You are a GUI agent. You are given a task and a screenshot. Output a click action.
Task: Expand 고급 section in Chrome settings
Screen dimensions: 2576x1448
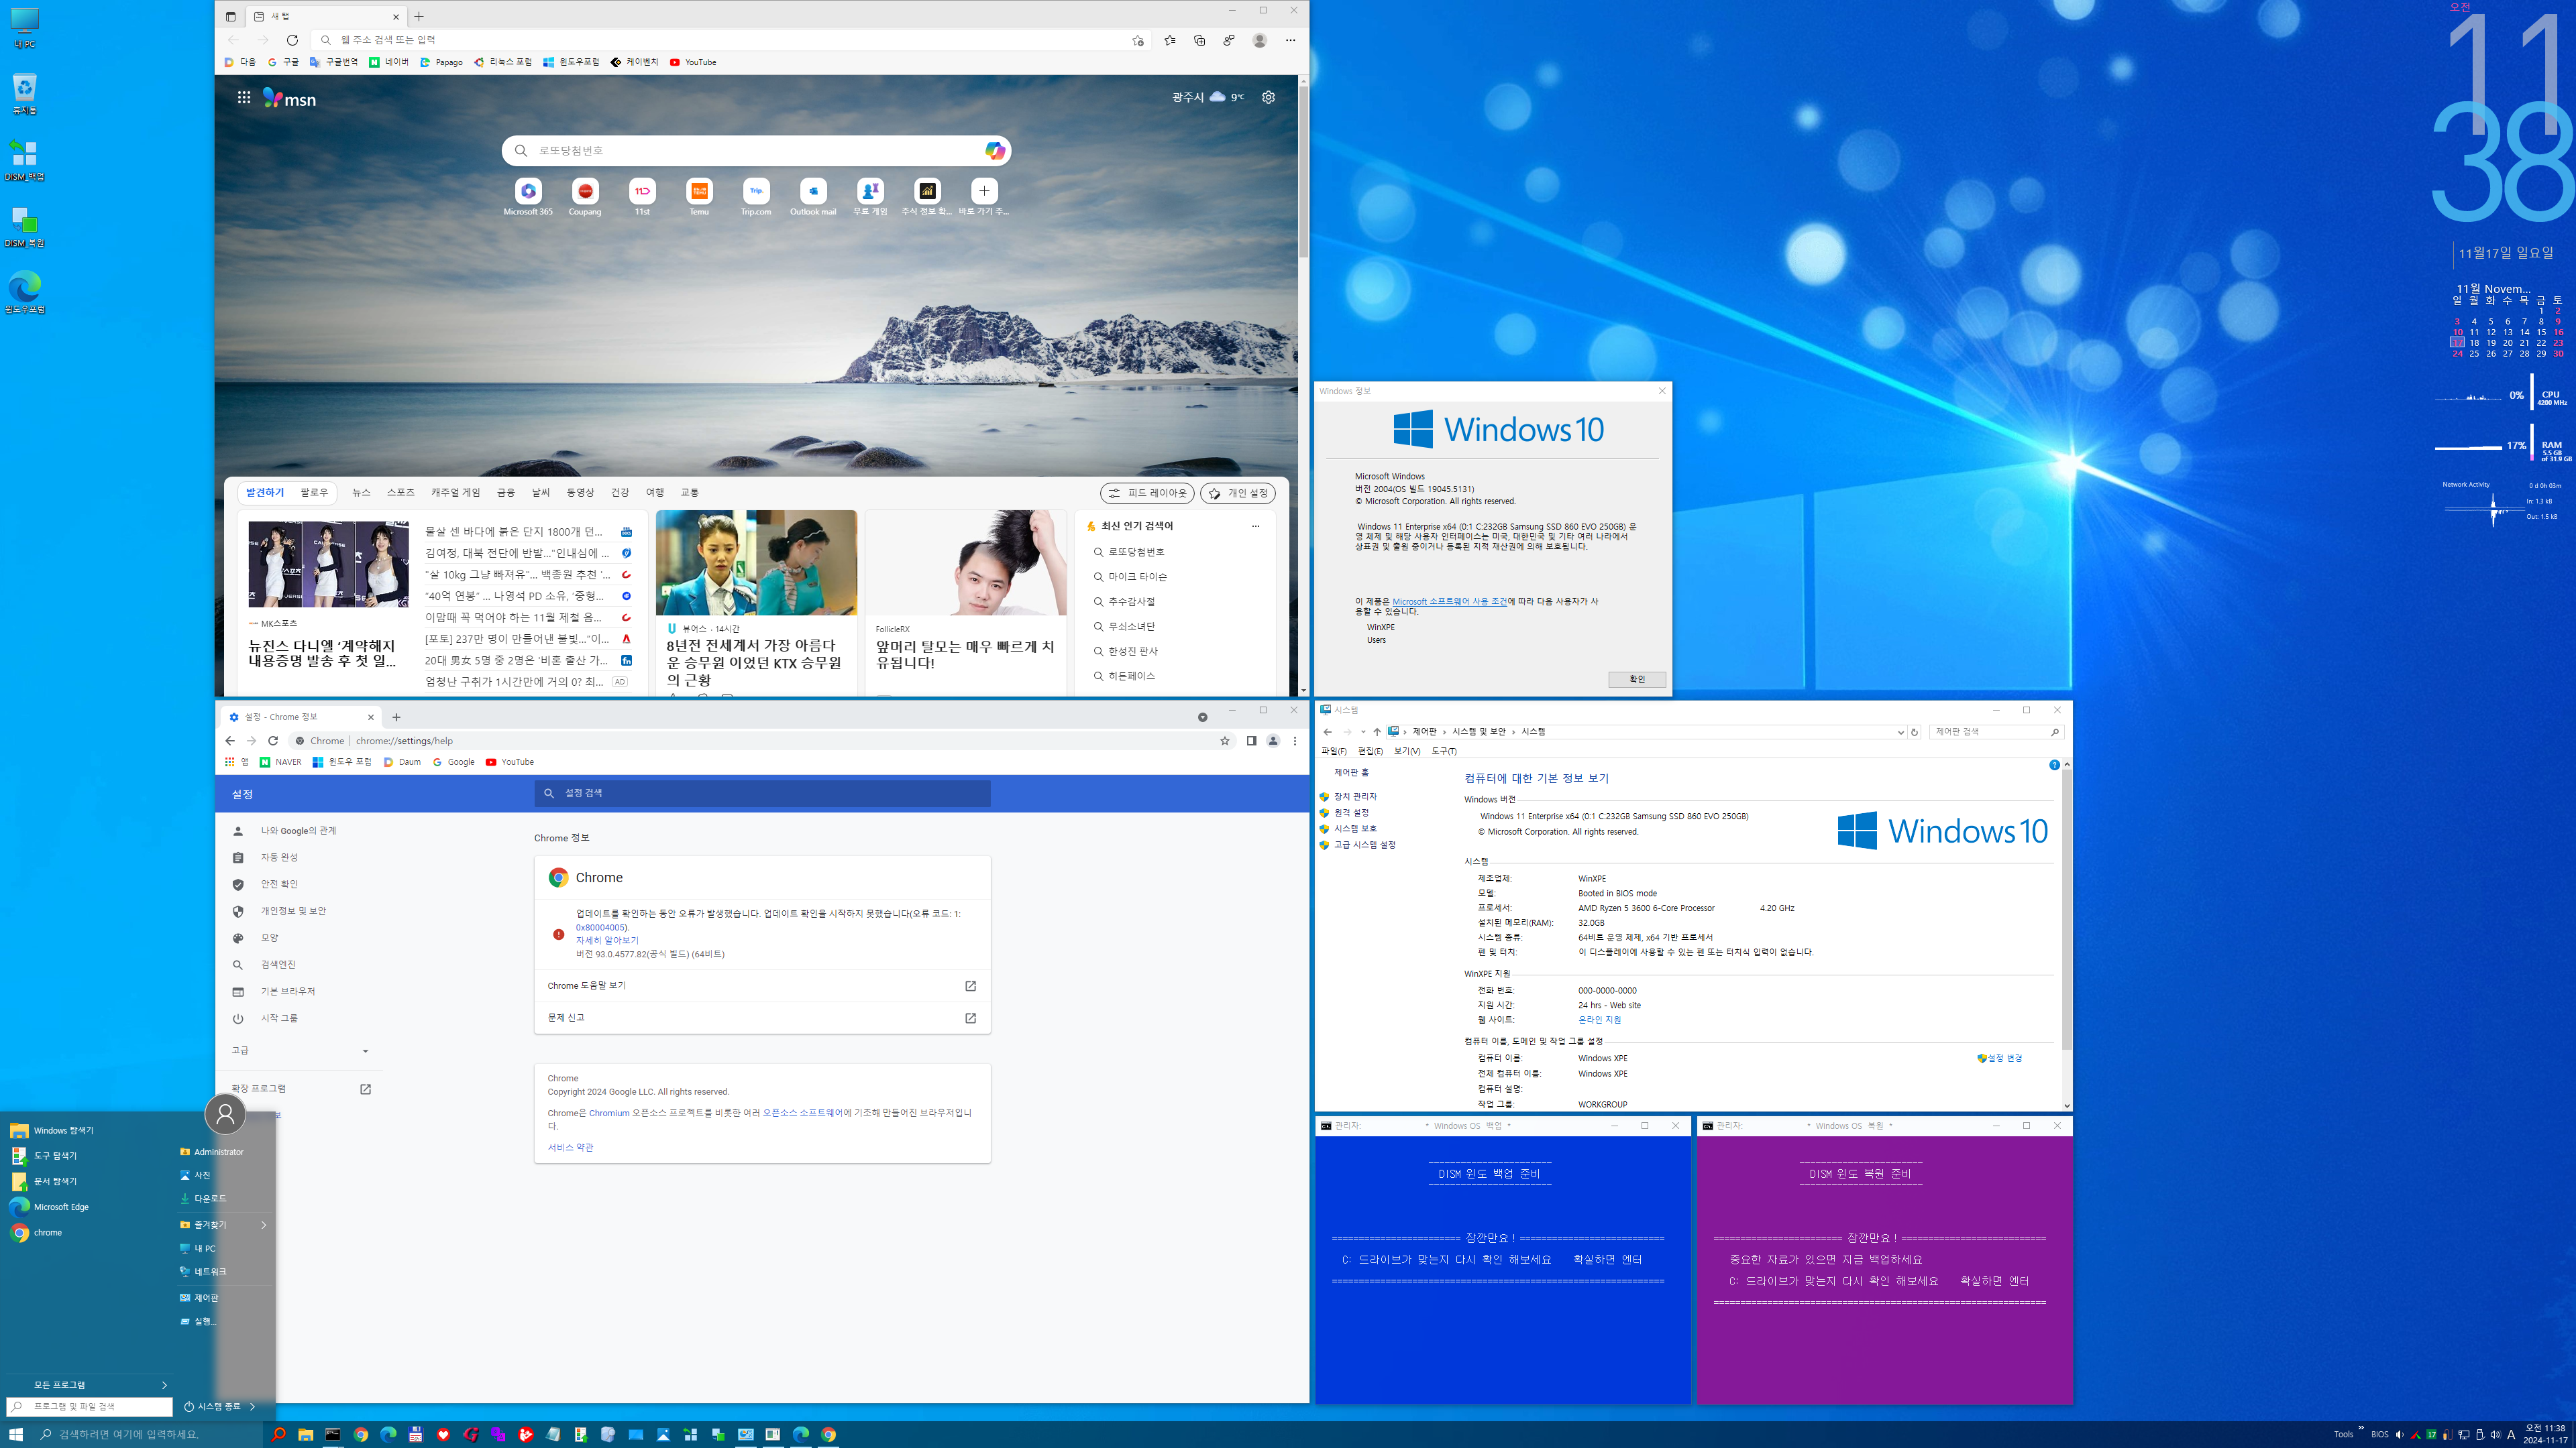click(x=300, y=1050)
